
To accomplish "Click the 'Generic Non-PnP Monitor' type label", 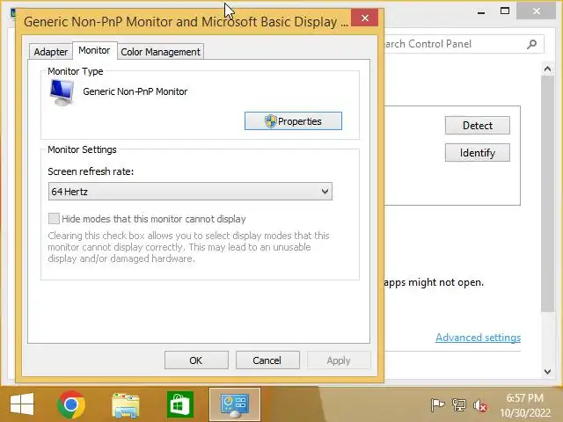I will (135, 91).
